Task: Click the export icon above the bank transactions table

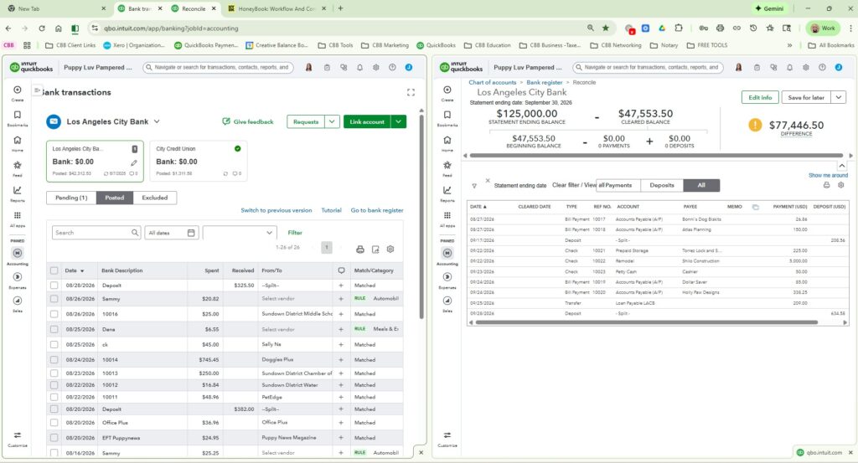Action: pyautogui.click(x=375, y=249)
